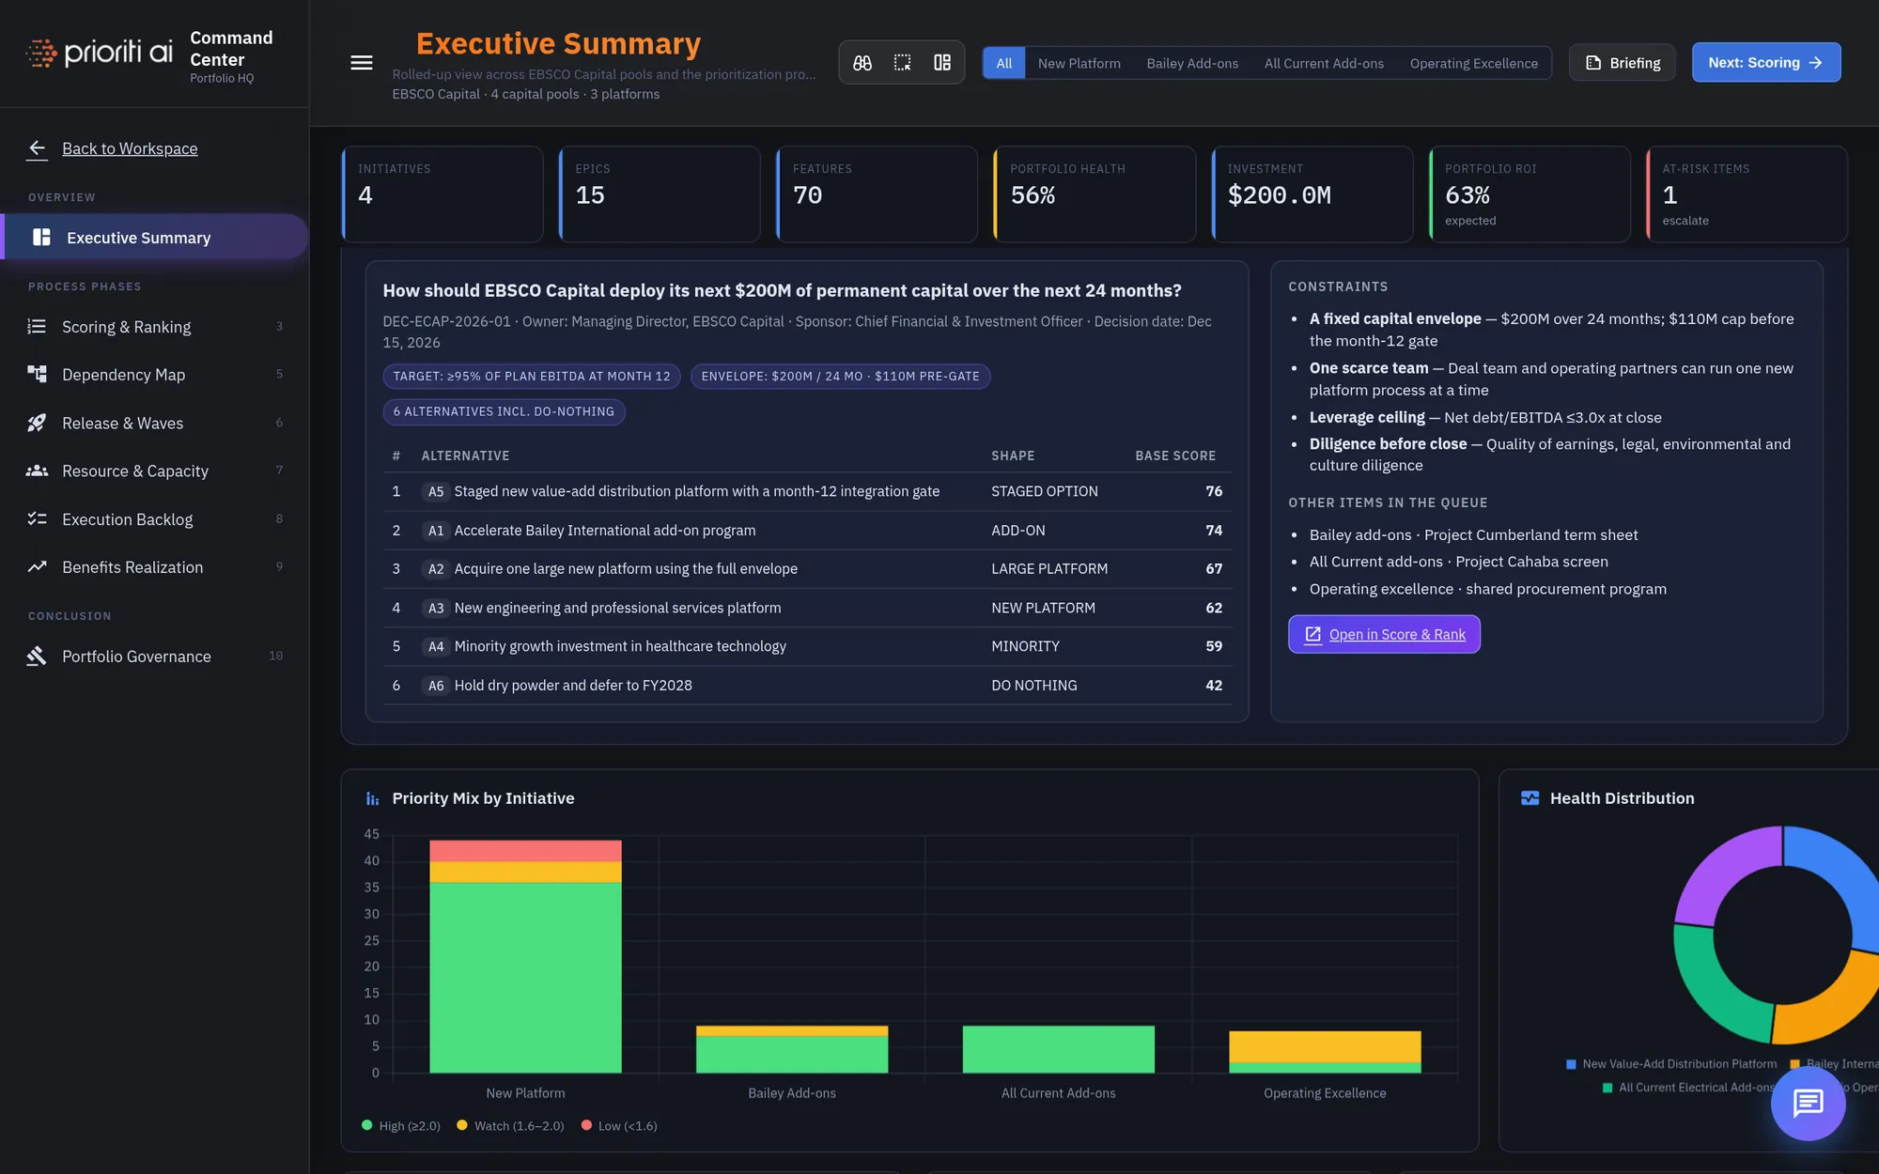1879x1174 pixels.
Task: Open in Score & Rank link
Action: pos(1384,635)
